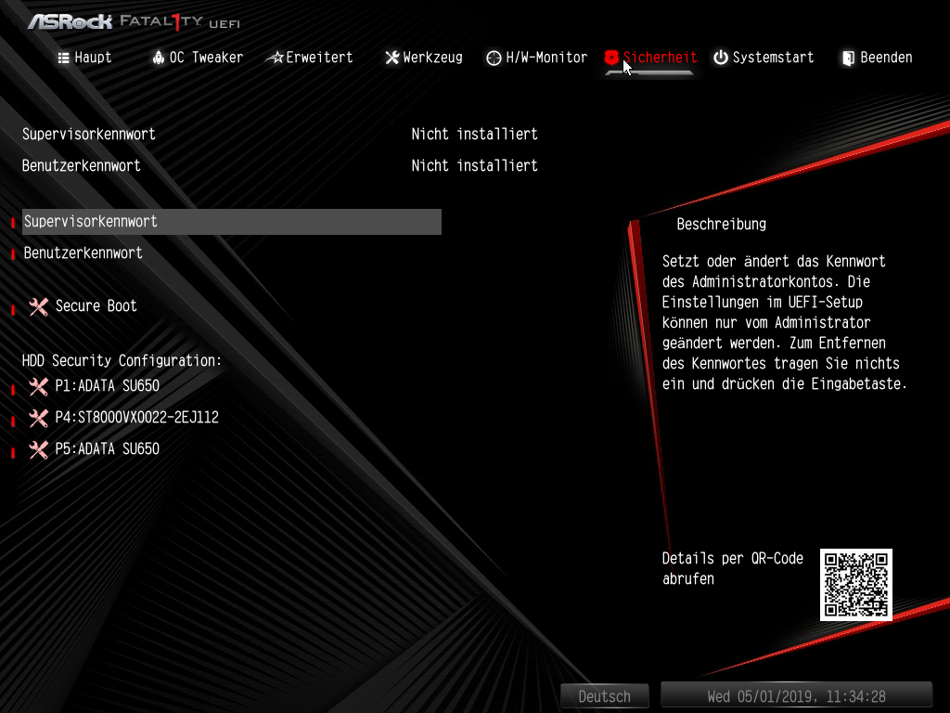The image size is (950, 713).
Task: Open the H/W-Monitor tab
Action: tap(537, 58)
